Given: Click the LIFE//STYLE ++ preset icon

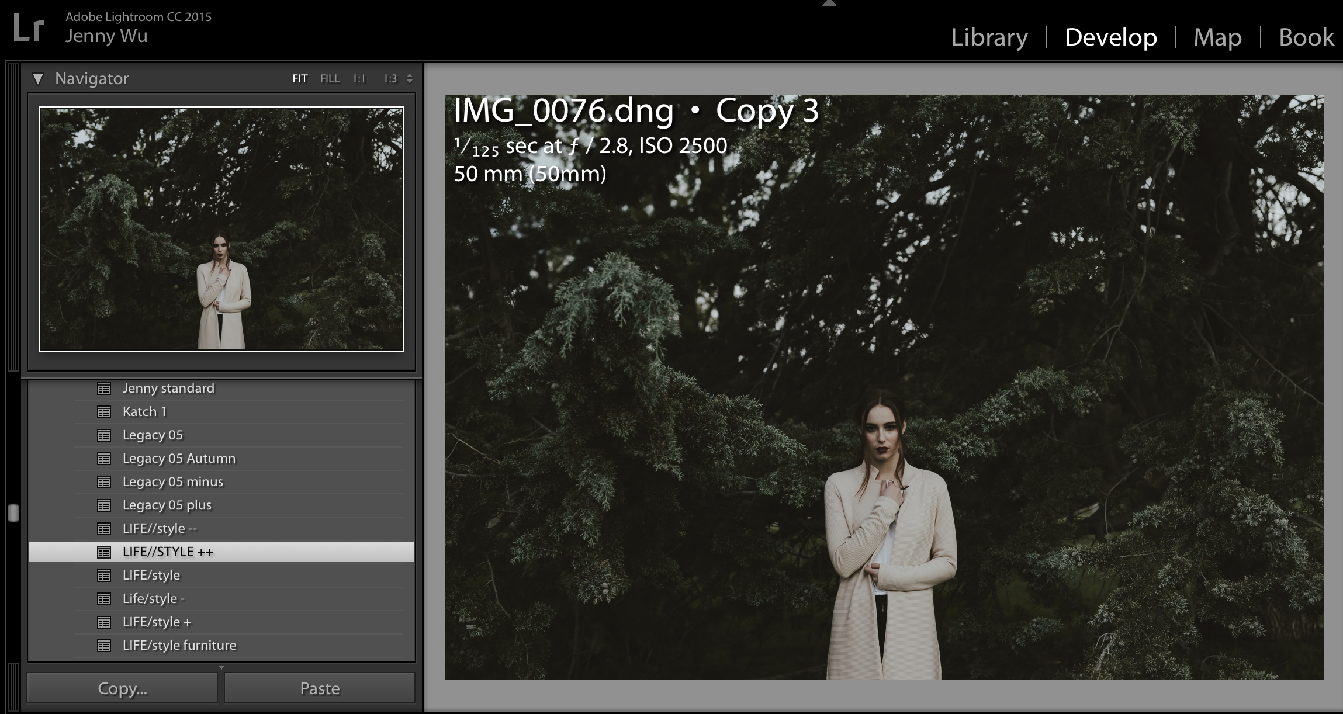Looking at the screenshot, I should tap(104, 552).
